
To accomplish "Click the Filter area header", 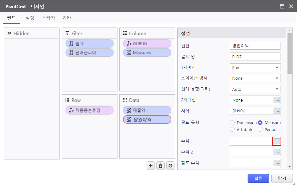I will (90, 33).
